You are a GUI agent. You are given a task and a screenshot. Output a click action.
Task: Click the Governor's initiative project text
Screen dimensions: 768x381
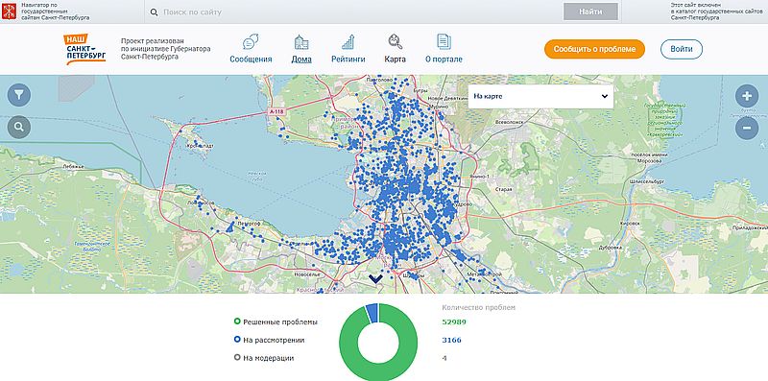tap(165, 49)
